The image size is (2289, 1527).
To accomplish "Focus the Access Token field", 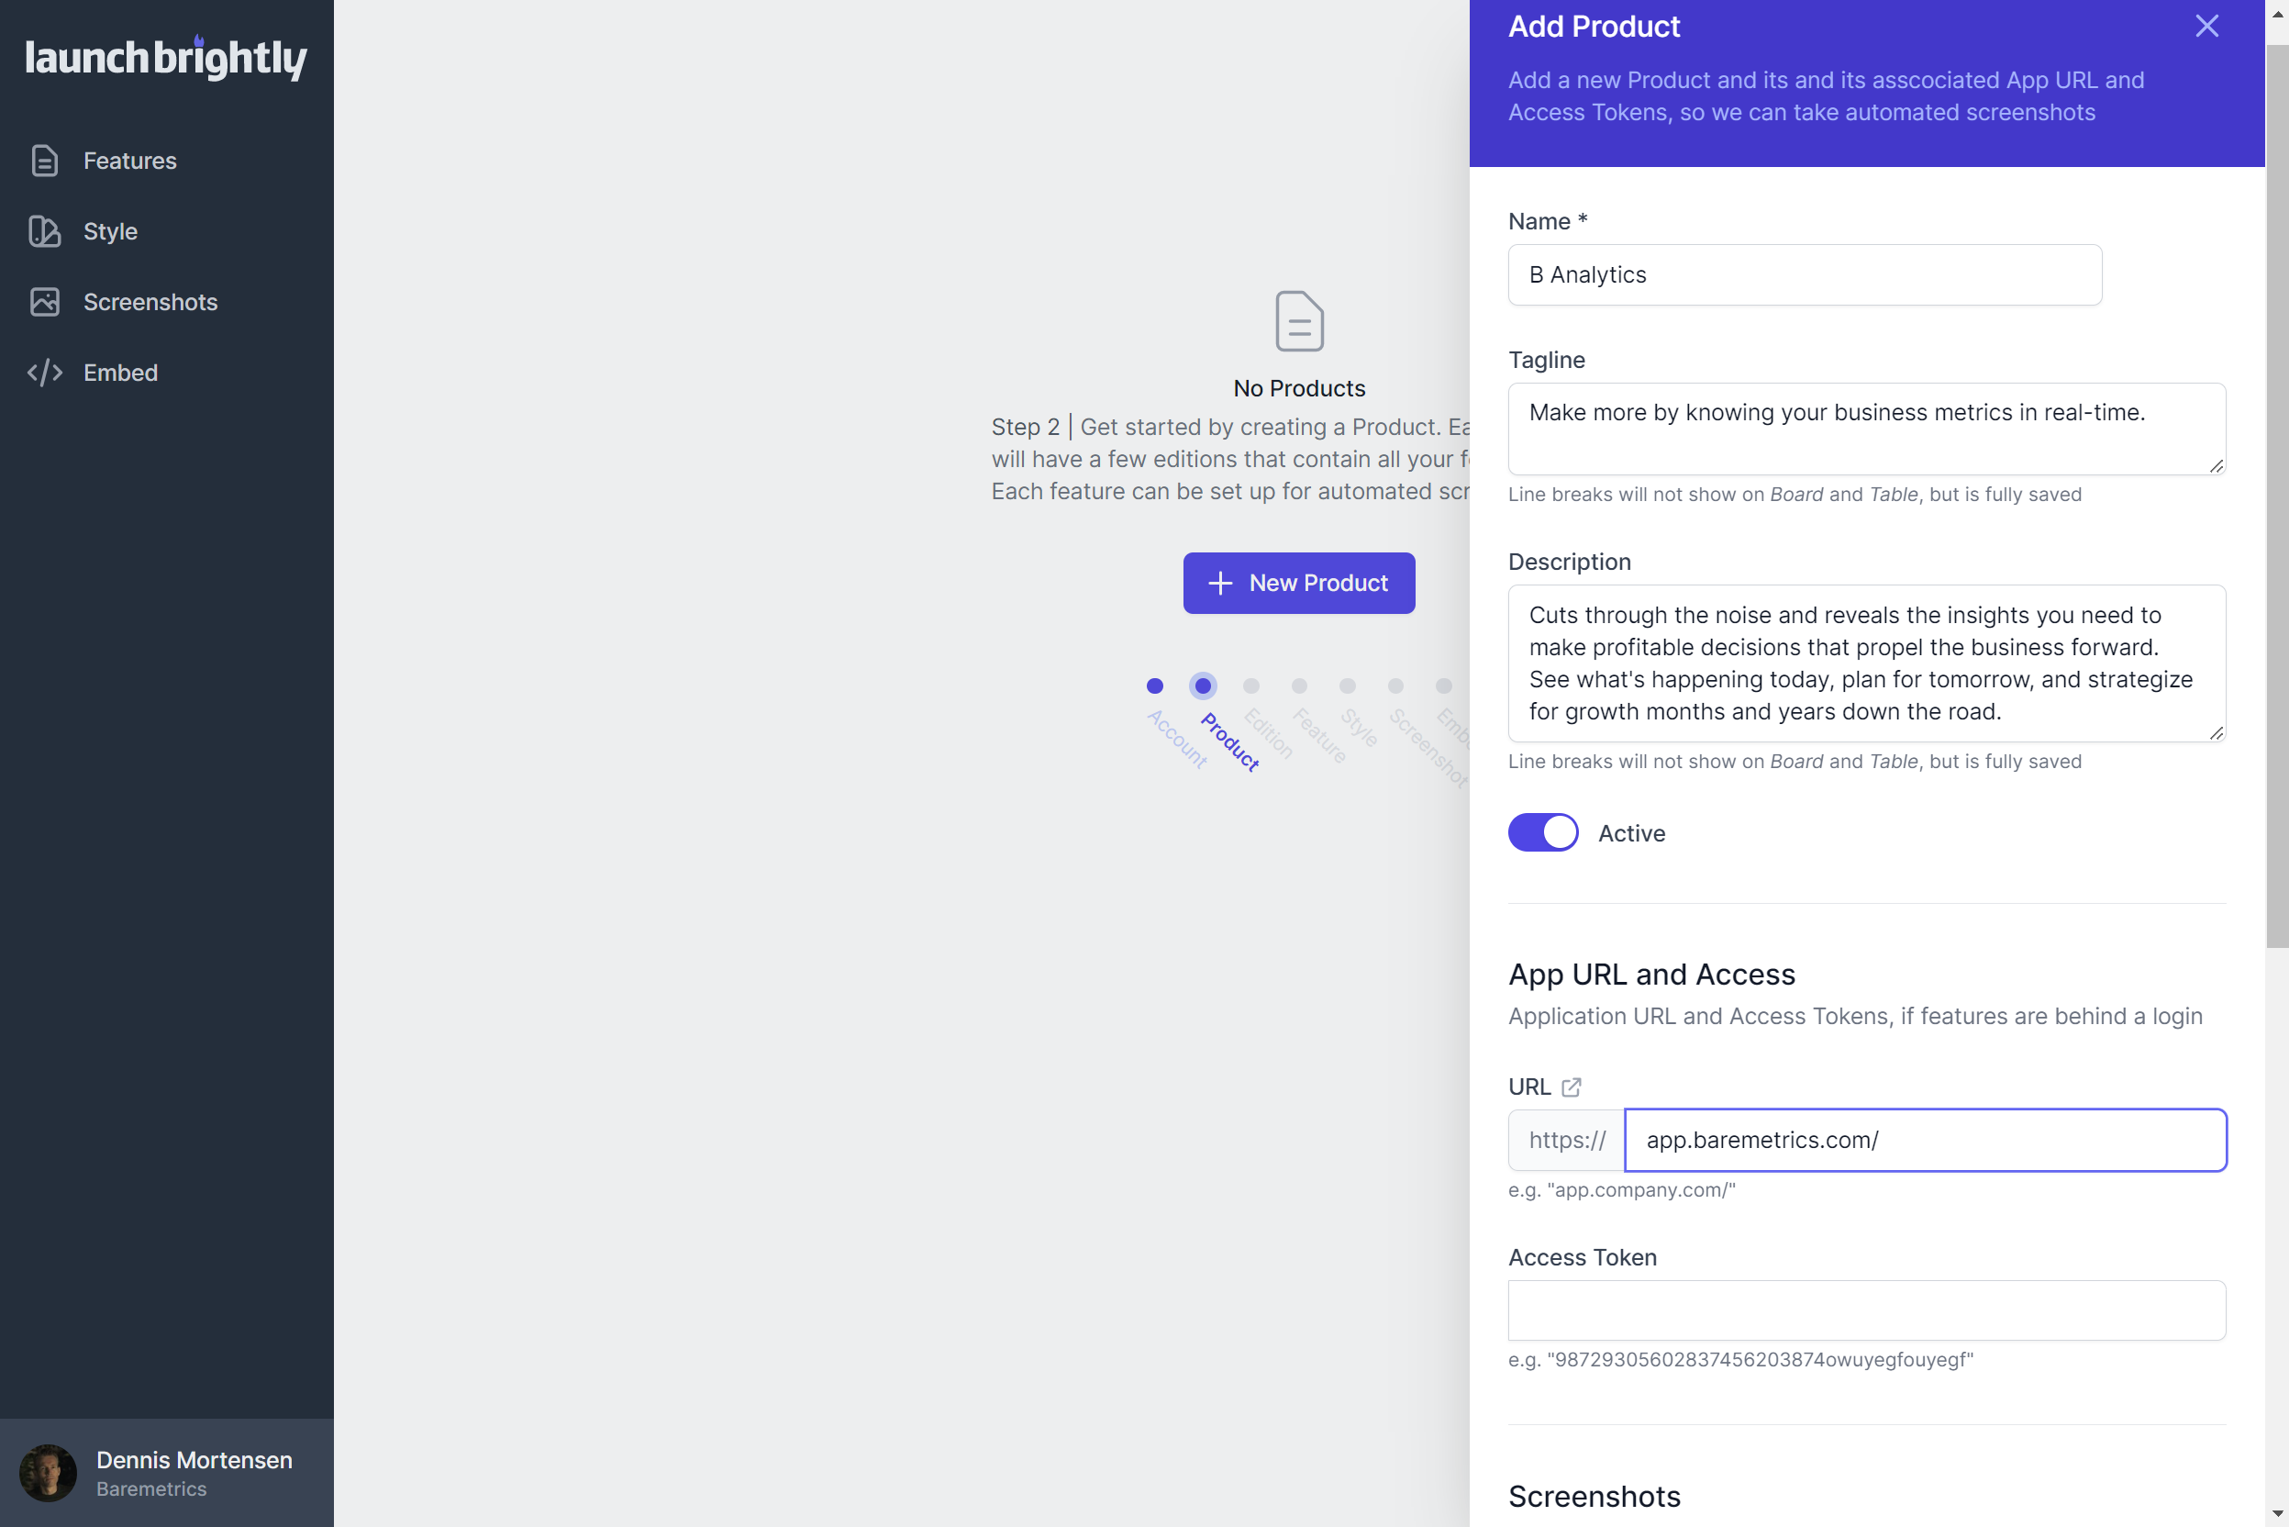I will click(x=1866, y=1310).
